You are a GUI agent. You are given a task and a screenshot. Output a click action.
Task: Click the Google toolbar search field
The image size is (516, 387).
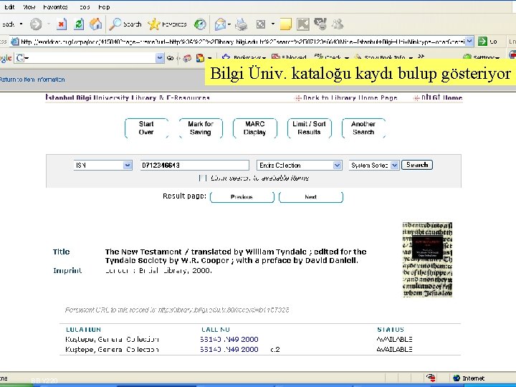(x=90, y=58)
